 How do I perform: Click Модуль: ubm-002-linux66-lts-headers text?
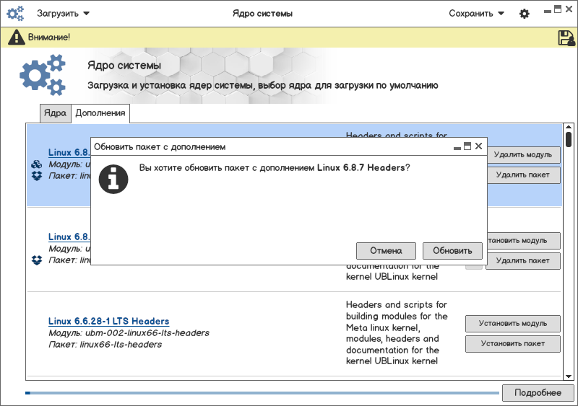[x=129, y=332]
